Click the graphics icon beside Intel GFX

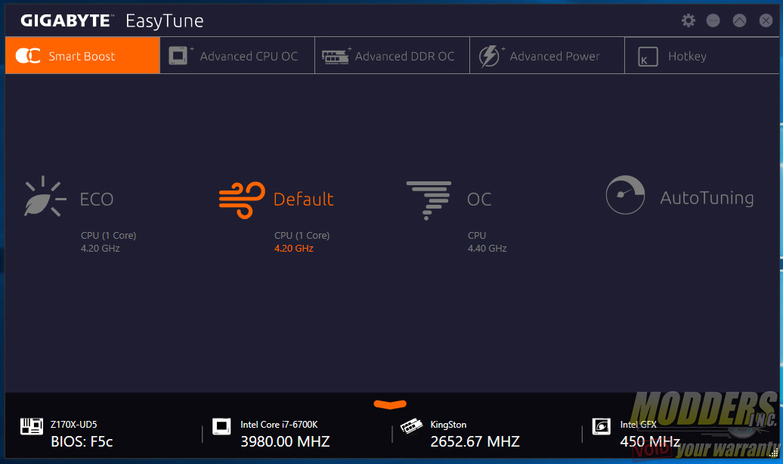point(602,426)
